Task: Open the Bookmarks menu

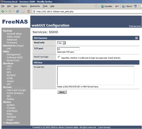Action: point(35,6)
